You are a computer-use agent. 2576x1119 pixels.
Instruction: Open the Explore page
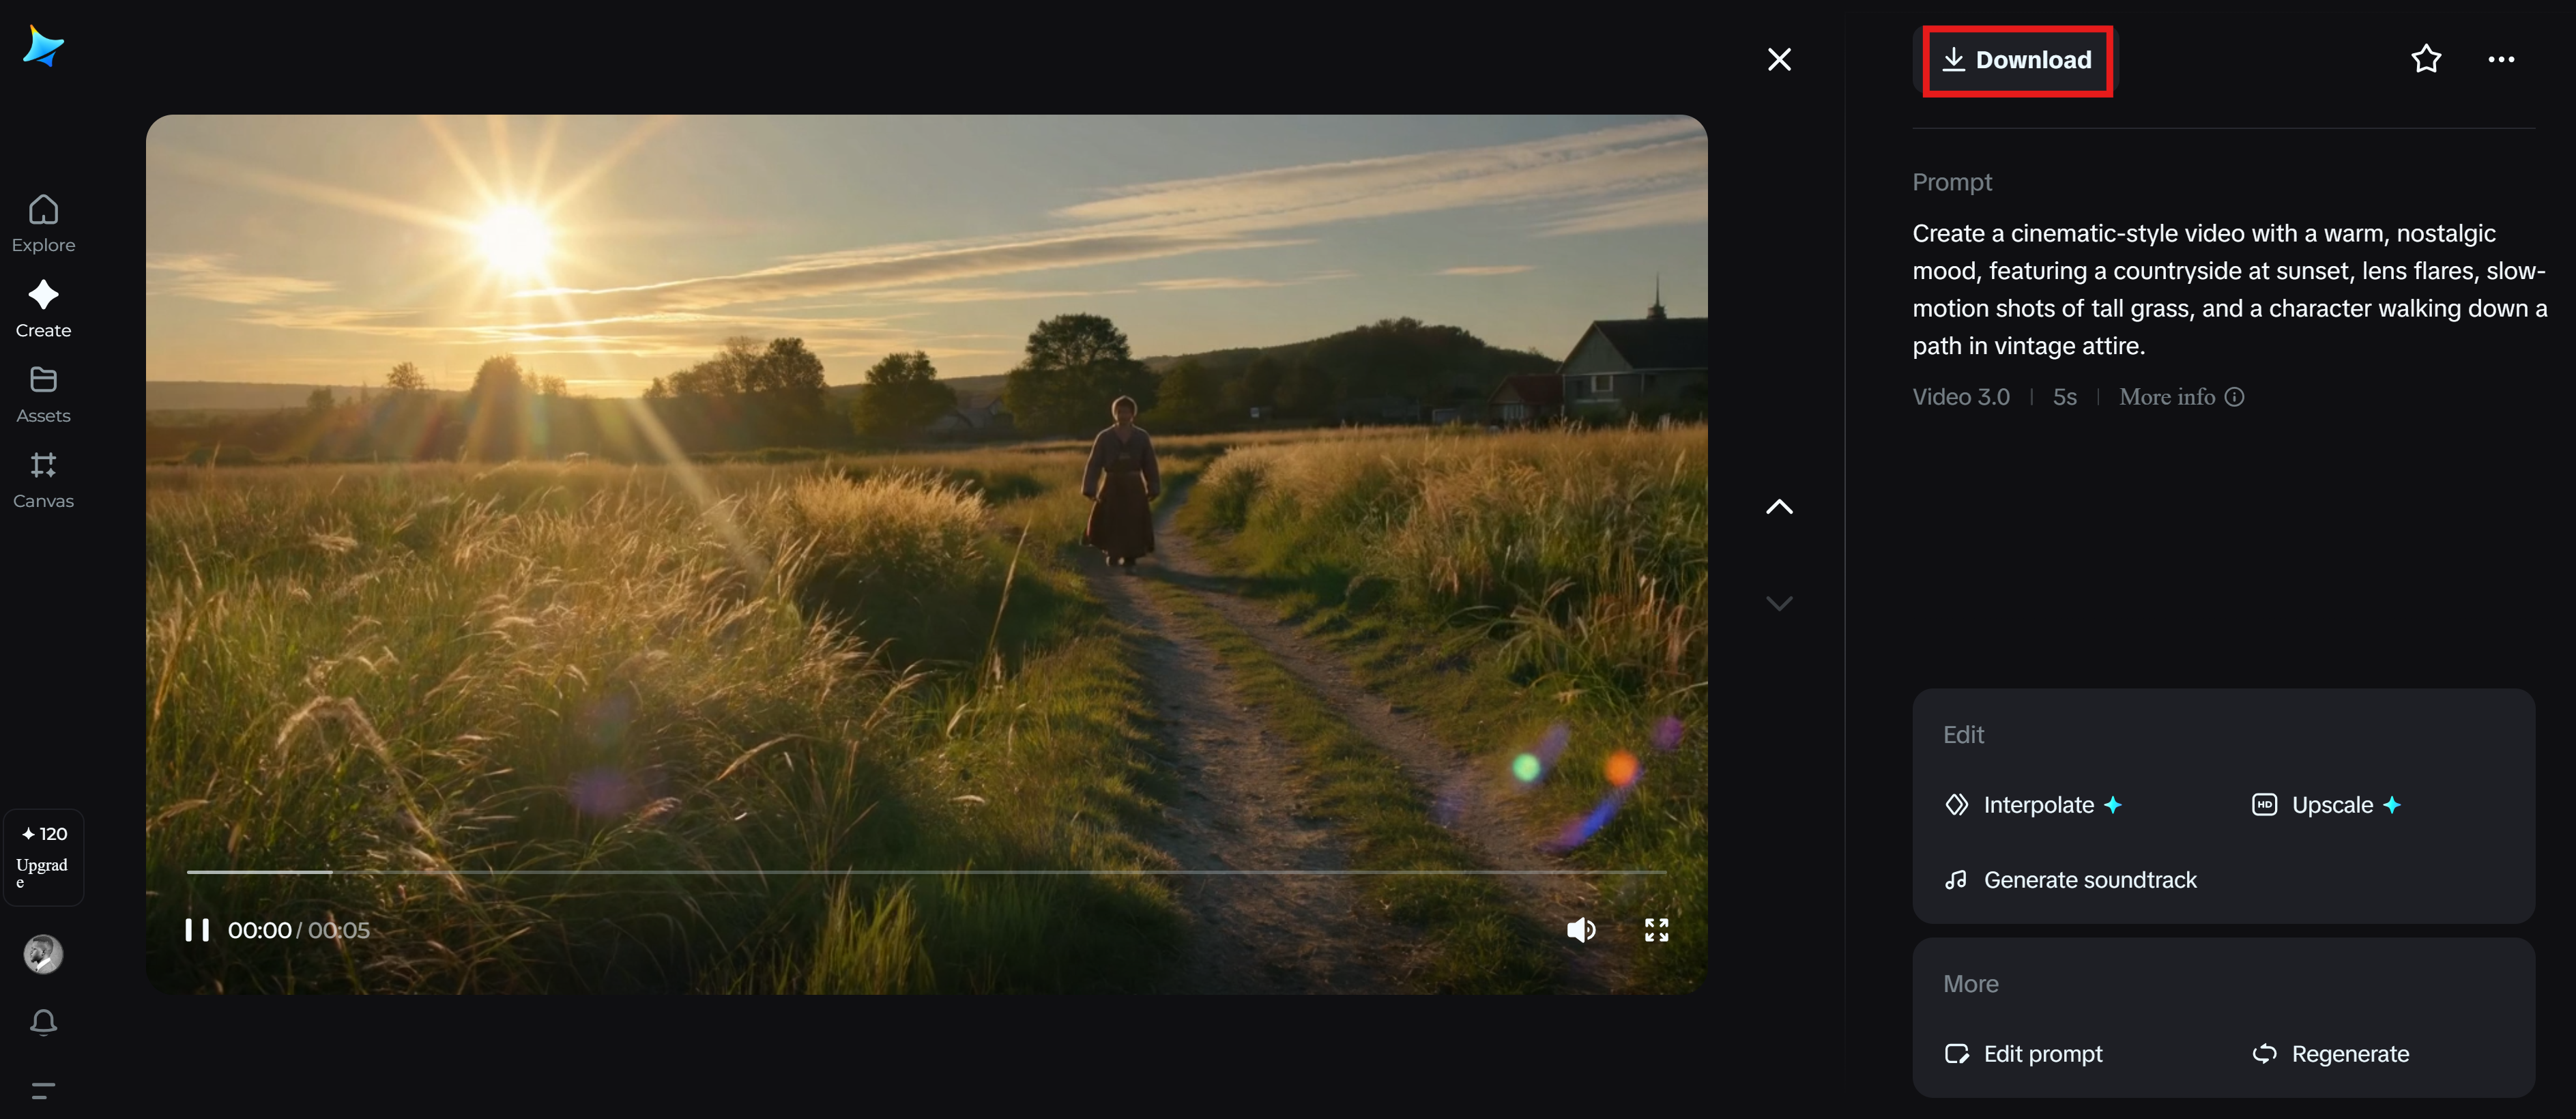[x=43, y=223]
